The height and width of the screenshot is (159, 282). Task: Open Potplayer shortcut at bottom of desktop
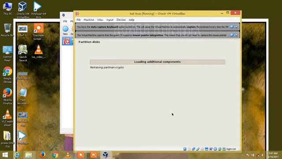pos(23,138)
